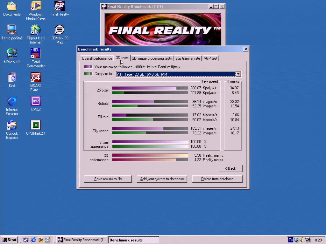Click the FR icon in Final Reality title bar
The image size is (326, 244).
tap(104, 7)
